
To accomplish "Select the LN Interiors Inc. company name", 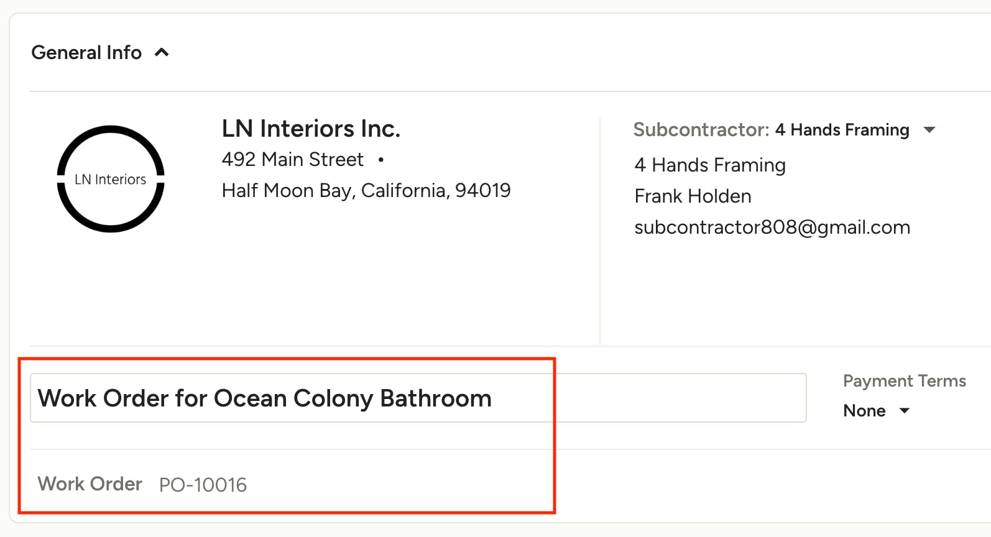I will click(x=311, y=129).
